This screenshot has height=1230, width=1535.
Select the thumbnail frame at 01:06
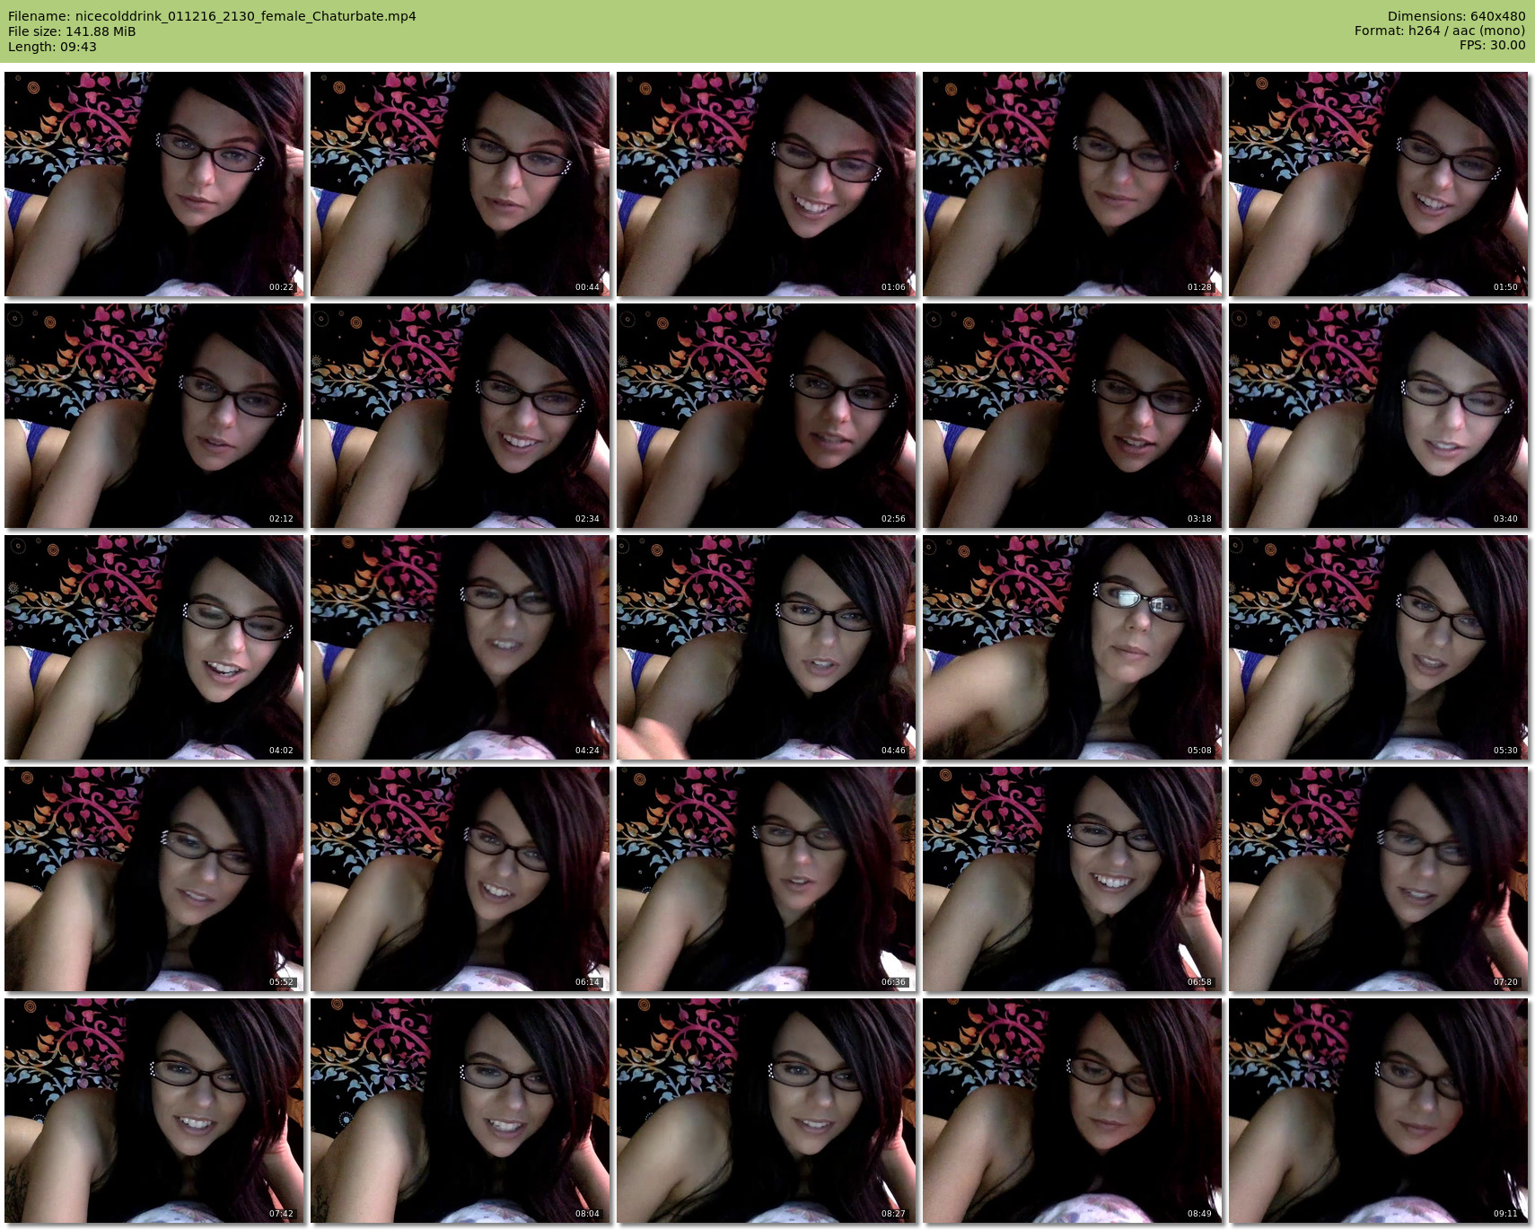coord(767,184)
